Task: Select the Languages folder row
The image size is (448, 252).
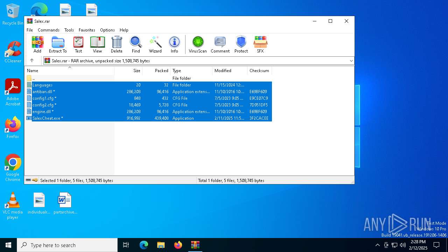Action: pyautogui.click(x=149, y=85)
